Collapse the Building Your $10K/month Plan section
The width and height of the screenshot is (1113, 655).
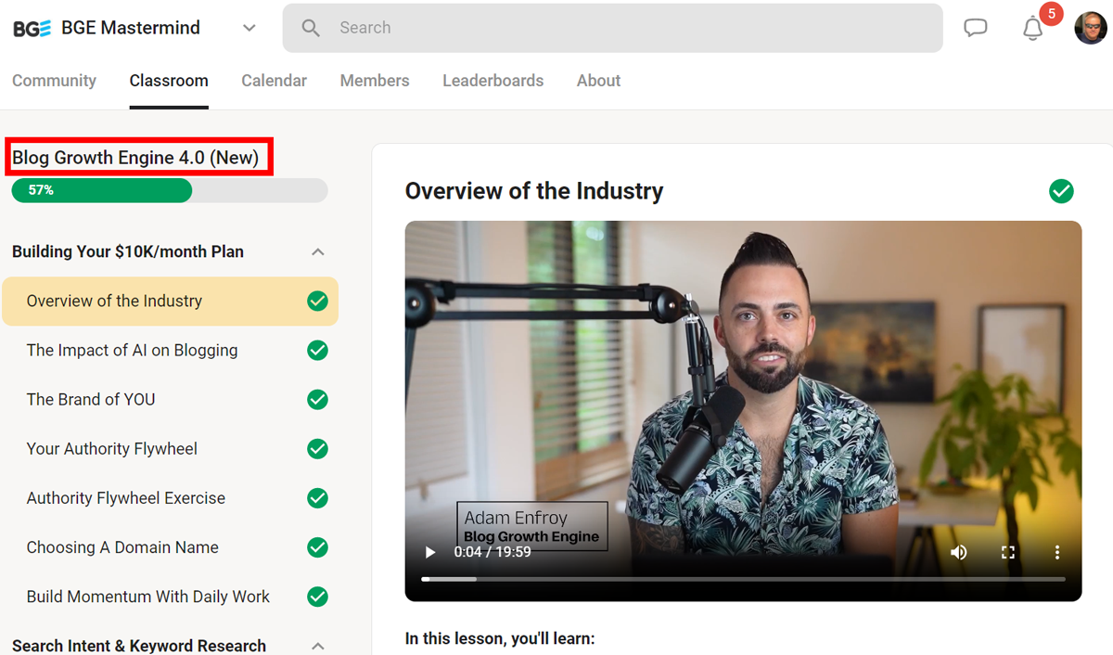(x=318, y=251)
